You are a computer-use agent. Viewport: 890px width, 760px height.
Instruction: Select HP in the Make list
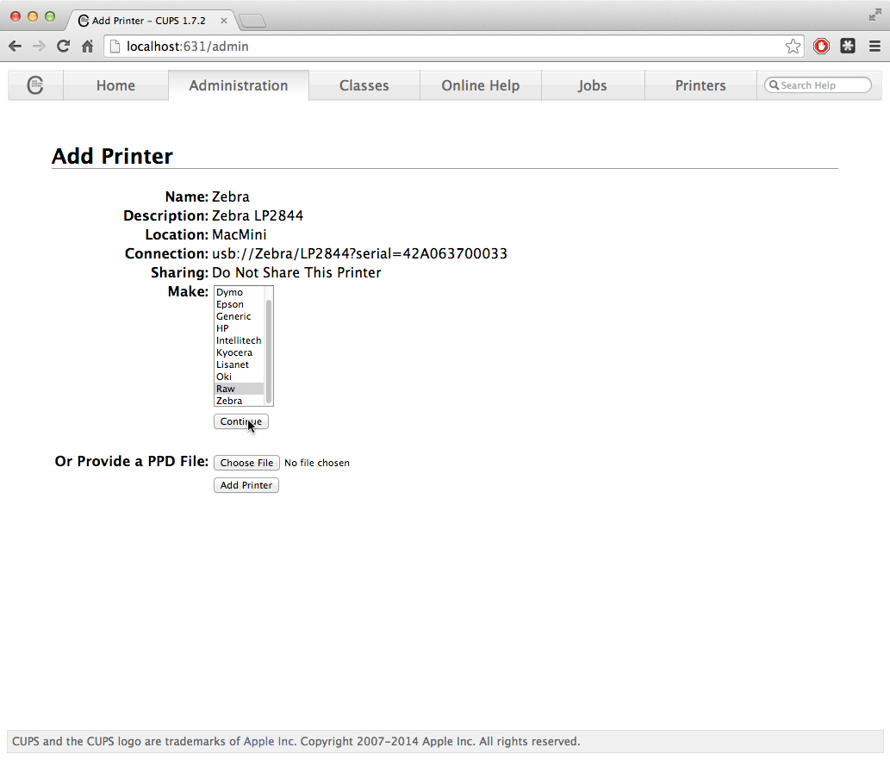click(239, 328)
